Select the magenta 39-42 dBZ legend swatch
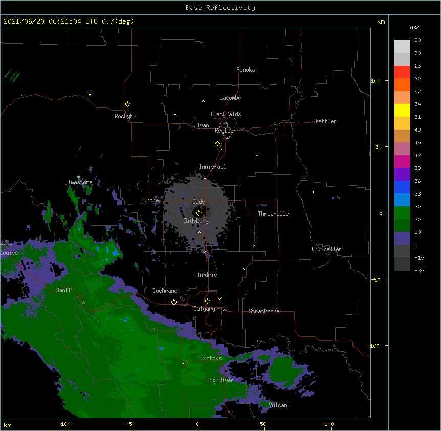This screenshot has width=441, height=431. pyautogui.click(x=402, y=161)
